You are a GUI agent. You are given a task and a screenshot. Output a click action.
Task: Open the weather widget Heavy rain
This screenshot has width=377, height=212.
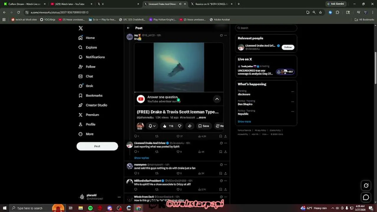pos(314,208)
